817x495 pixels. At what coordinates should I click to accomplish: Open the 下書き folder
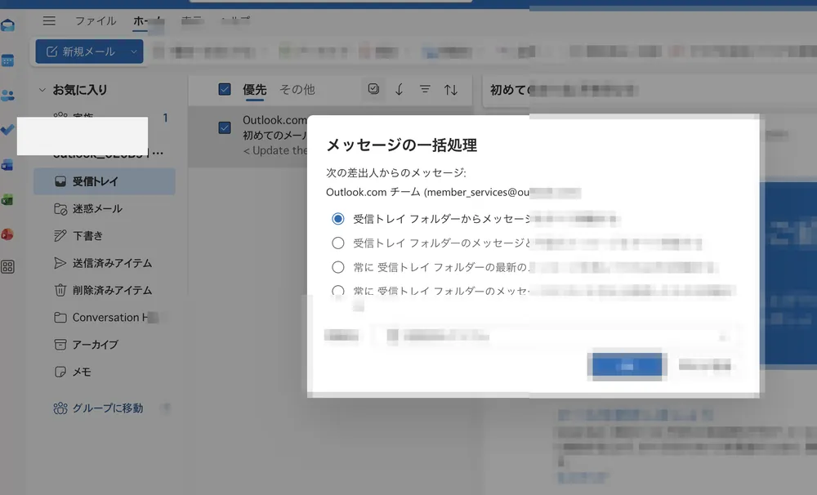(105, 236)
